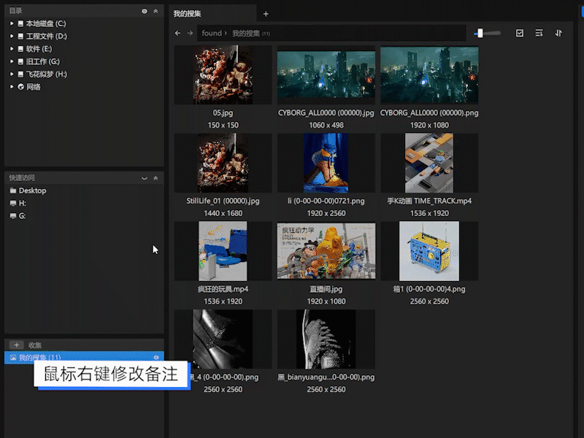Click the Desktop label in 快速访问
The width and height of the screenshot is (584, 438).
coord(33,191)
